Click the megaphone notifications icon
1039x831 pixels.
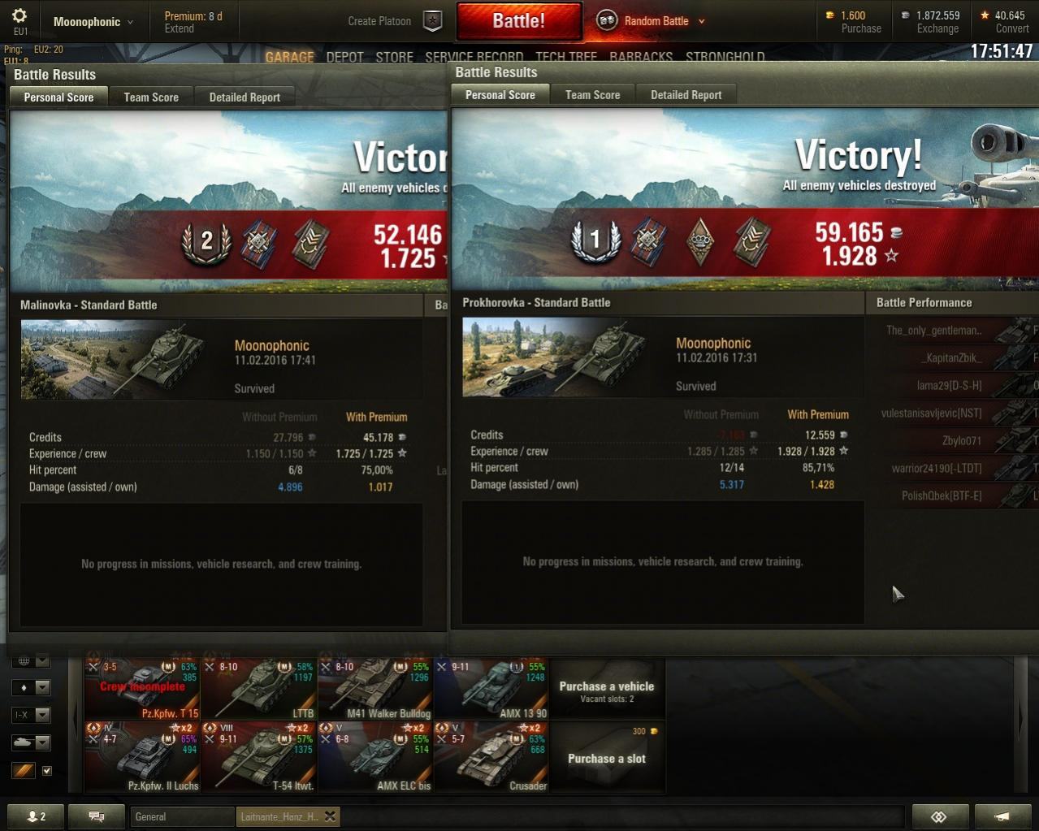coord(1002,816)
